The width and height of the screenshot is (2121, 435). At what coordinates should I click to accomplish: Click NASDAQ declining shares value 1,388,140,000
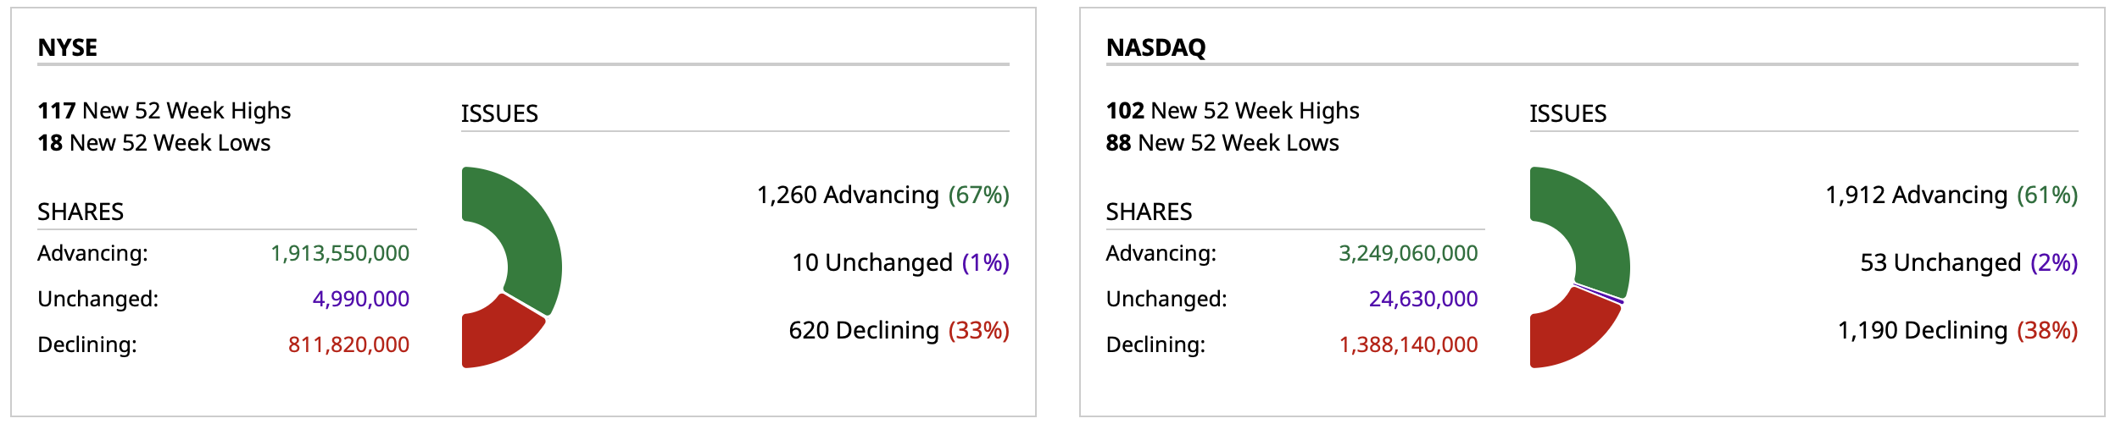1408,344
